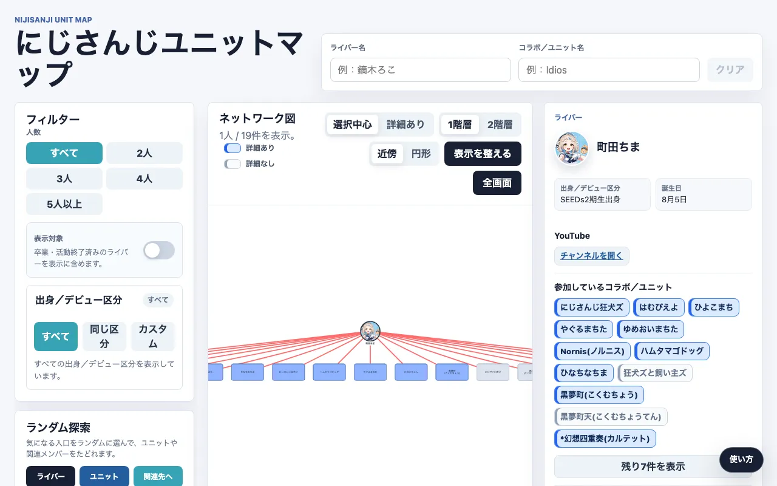Toggle the 詳細なし legend switch
Screen dimensions: 777x486
tap(232, 163)
